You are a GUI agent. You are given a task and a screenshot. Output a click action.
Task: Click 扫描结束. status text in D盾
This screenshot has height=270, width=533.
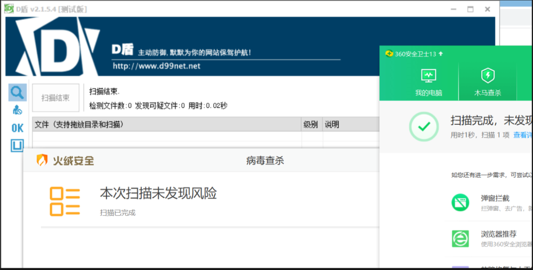point(104,91)
